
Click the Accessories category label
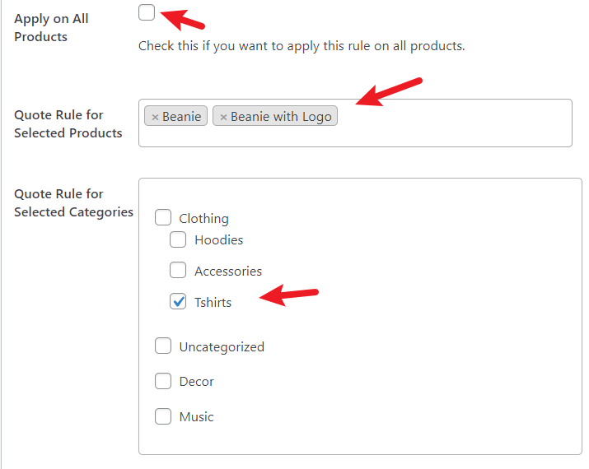tap(228, 271)
